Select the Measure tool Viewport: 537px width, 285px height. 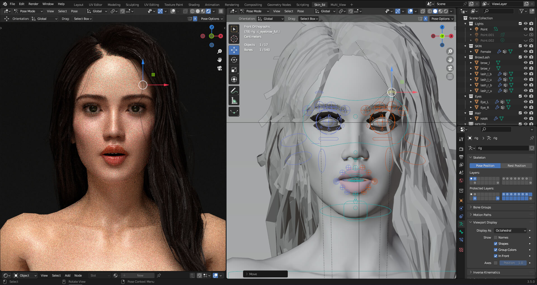[234, 101]
